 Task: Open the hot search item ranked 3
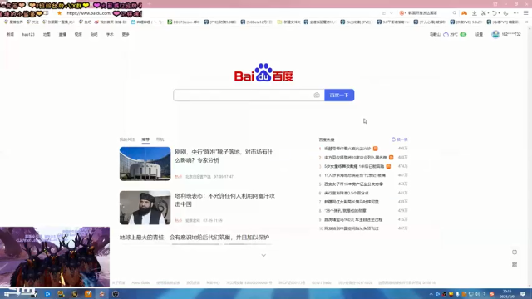(x=354, y=166)
